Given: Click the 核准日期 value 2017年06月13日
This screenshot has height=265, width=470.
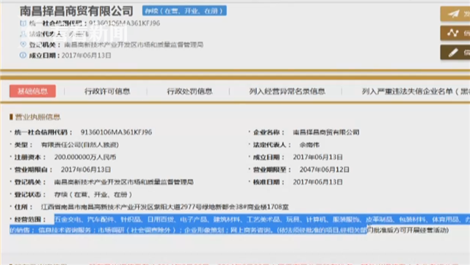Looking at the screenshot, I should click(x=318, y=182).
